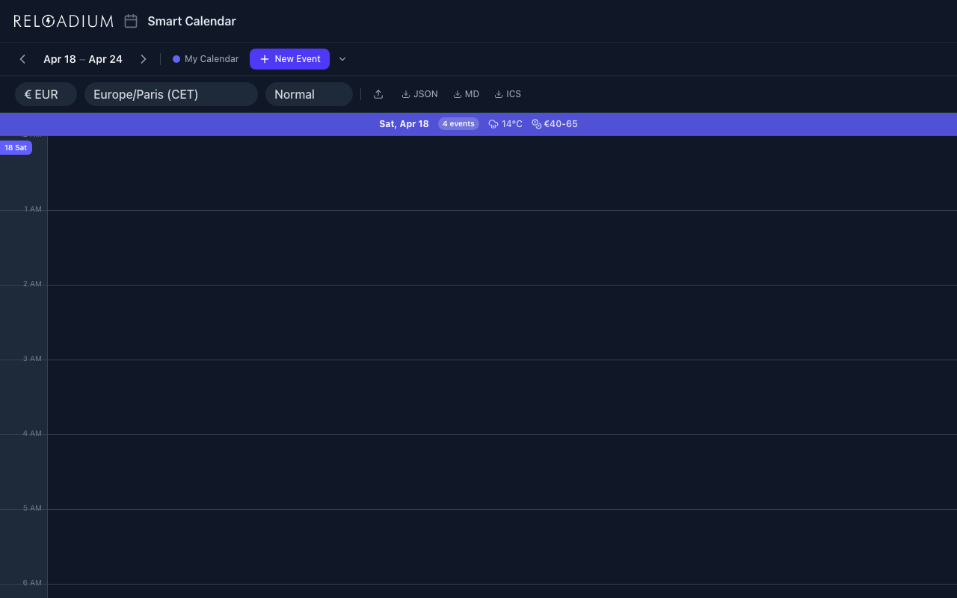Click the 4 events badge
This screenshot has width=957, height=598.
coord(458,123)
